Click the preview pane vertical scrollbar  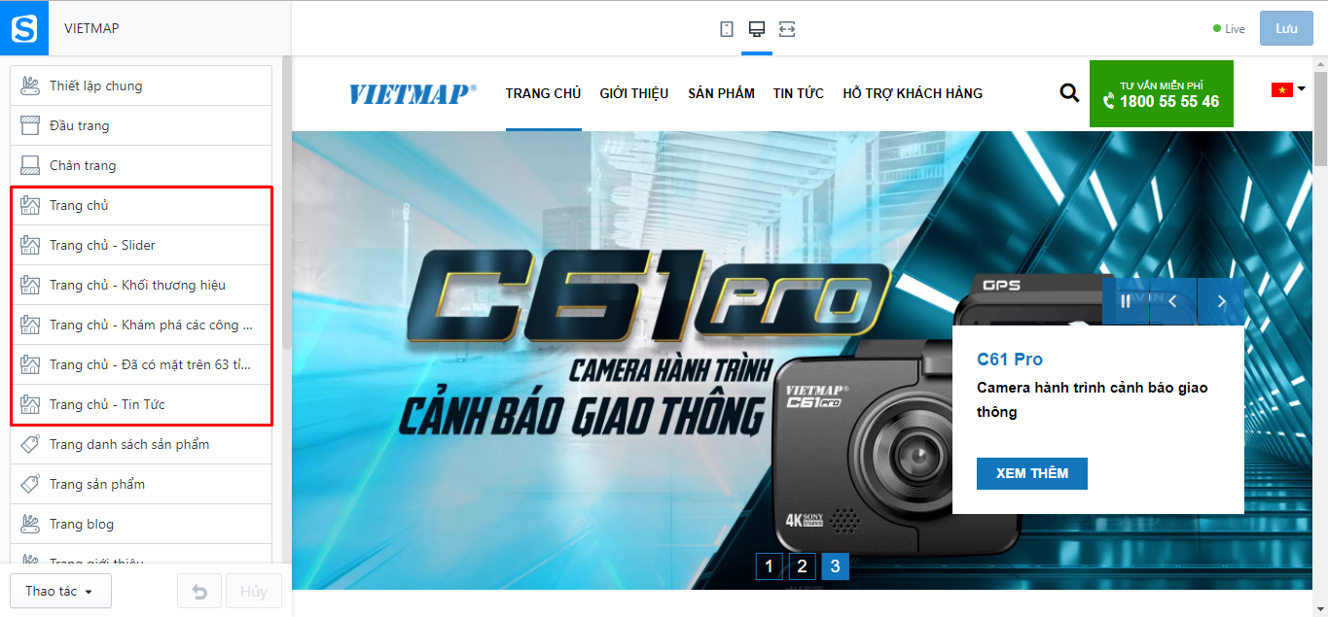tap(1319, 117)
